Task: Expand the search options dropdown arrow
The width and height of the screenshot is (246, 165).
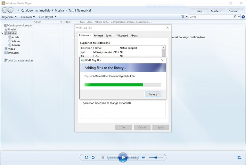Action: coord(239,17)
